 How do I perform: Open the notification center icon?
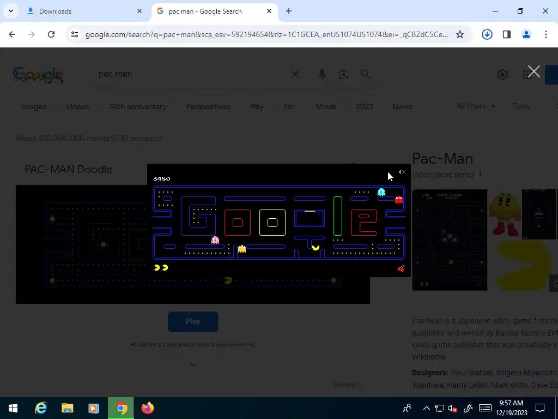point(540,408)
